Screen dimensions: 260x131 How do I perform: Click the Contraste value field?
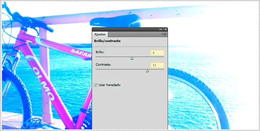tap(157, 65)
